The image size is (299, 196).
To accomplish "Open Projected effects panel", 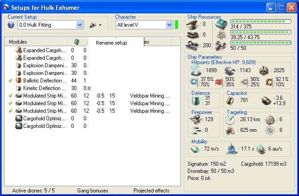I will tap(151, 191).
